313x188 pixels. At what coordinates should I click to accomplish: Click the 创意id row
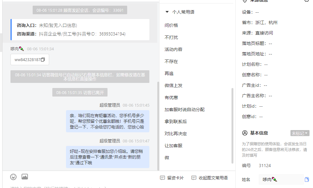[x=252, y=116]
